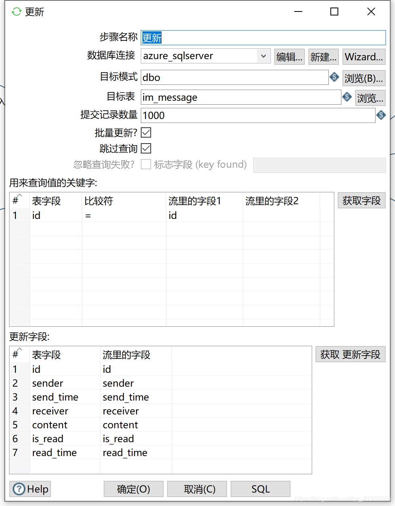Select key table row 1 'id' table field

click(x=56, y=215)
